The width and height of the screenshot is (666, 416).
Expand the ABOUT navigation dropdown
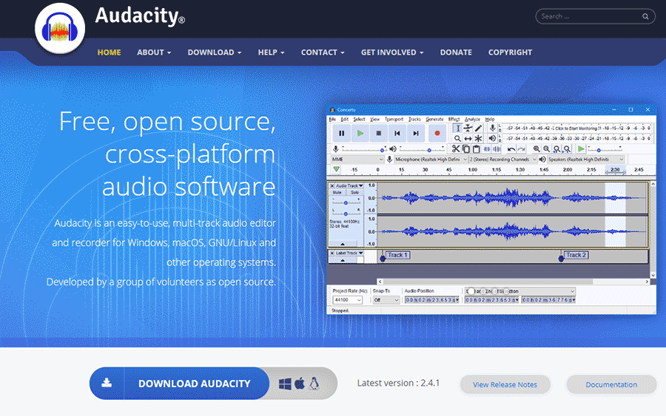pyautogui.click(x=154, y=52)
